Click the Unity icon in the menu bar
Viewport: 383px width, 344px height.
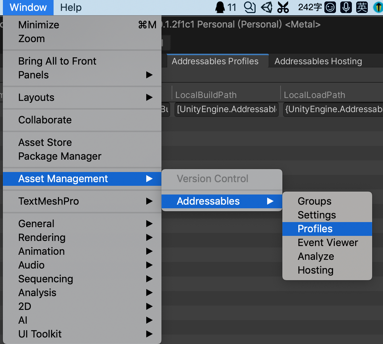click(266, 7)
